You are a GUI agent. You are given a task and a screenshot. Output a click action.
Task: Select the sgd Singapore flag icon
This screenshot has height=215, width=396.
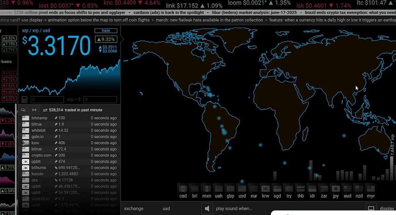(277, 189)
